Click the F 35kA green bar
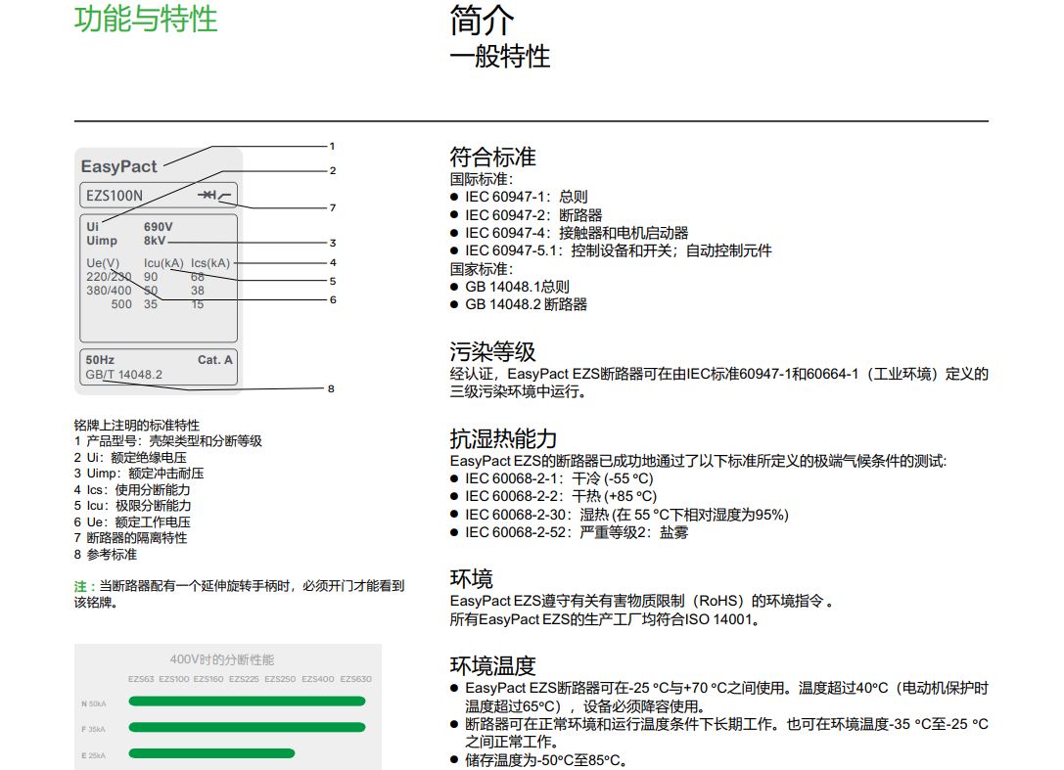 pos(247,727)
